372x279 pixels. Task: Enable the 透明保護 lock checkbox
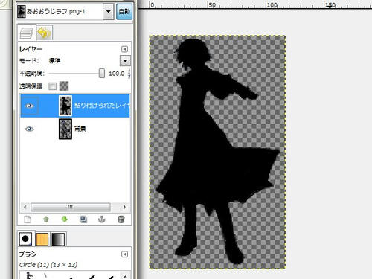point(52,86)
